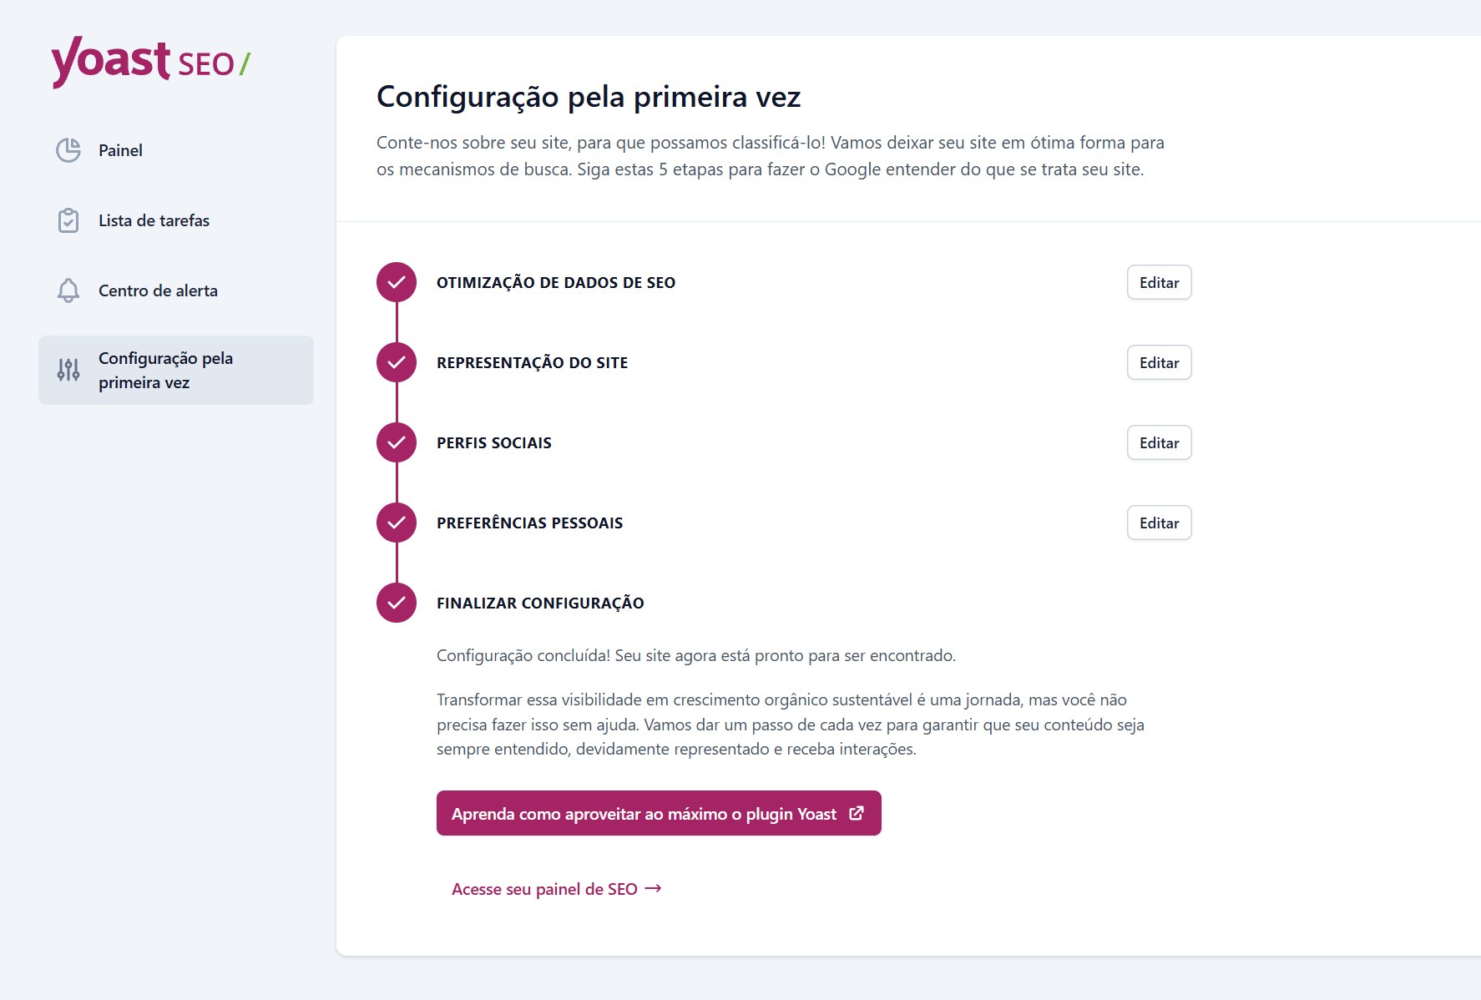Click the checkmark circle for Otimização de dados de SEO
The image size is (1481, 1000).
397,282
